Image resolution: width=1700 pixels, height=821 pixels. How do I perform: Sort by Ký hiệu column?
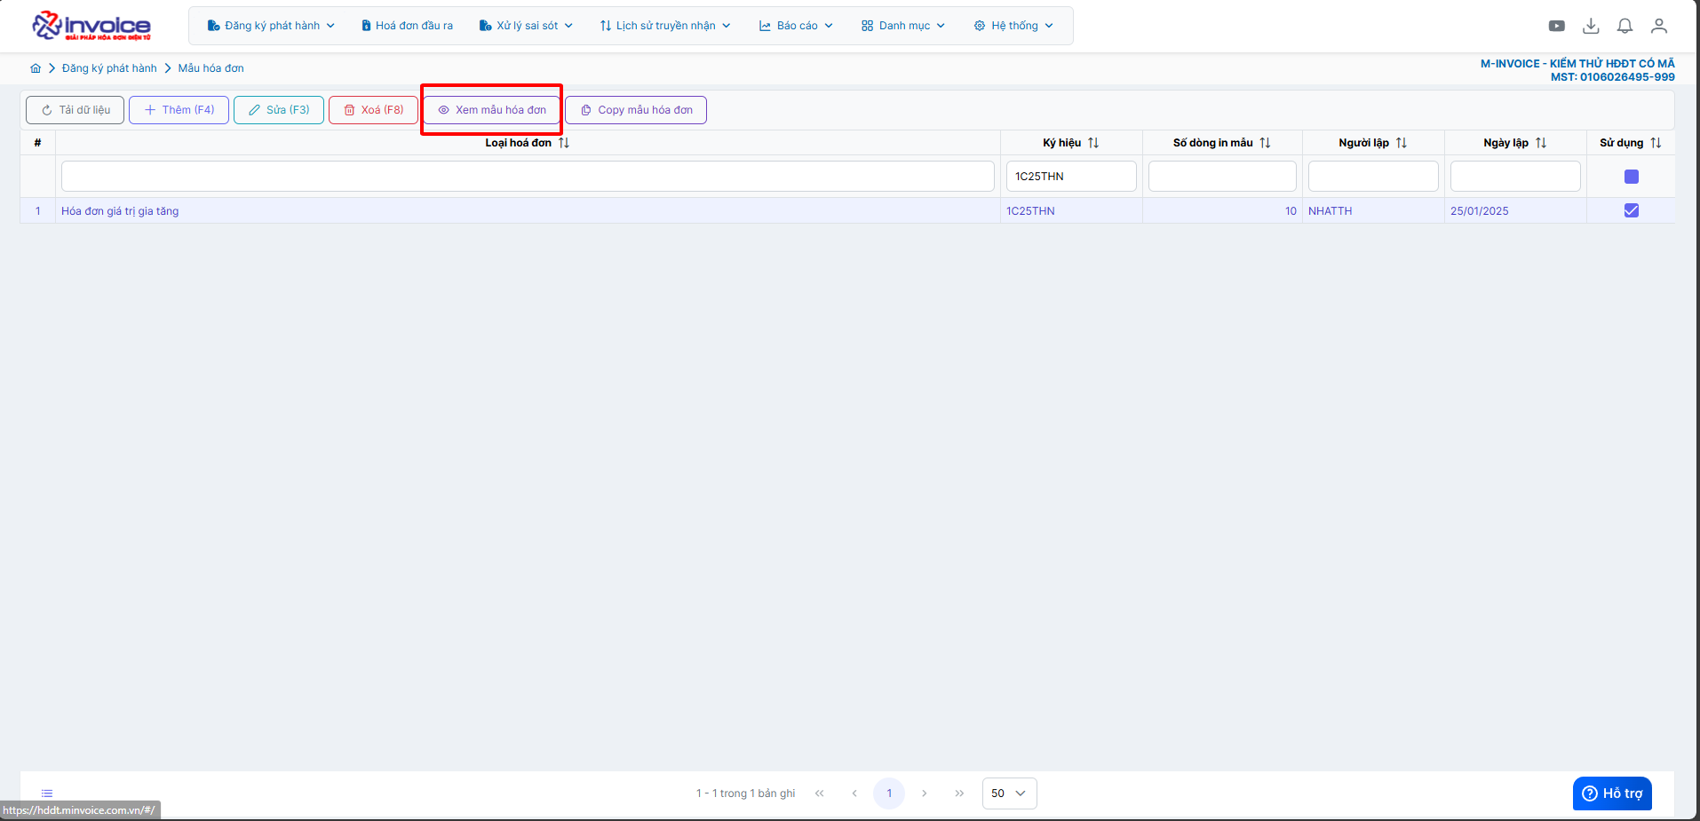(x=1093, y=143)
